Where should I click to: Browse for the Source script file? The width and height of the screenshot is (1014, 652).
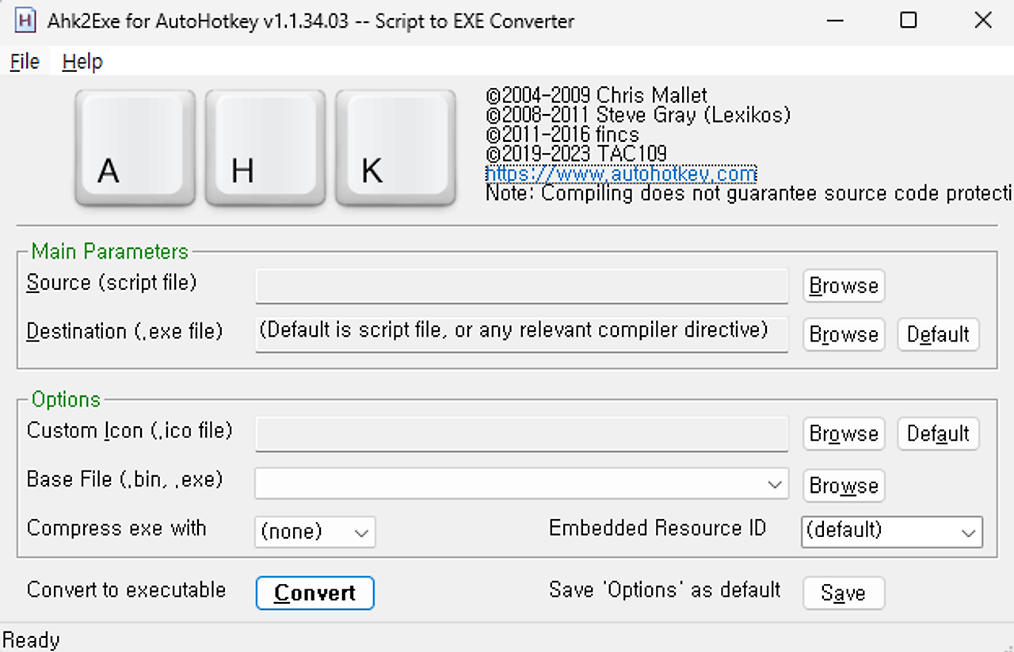point(844,286)
